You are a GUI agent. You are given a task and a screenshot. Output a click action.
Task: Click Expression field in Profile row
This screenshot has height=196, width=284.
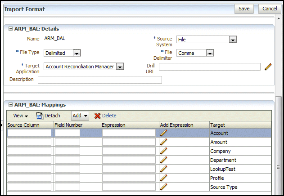[x=129, y=178]
